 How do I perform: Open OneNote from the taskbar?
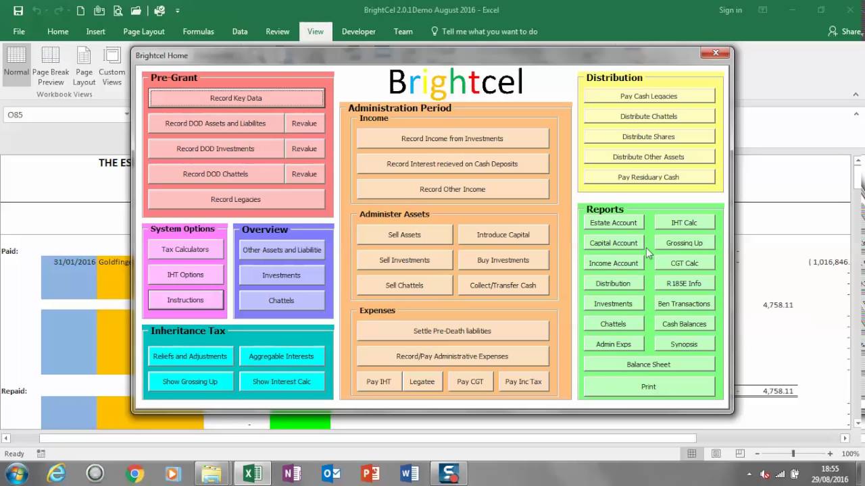(x=292, y=474)
